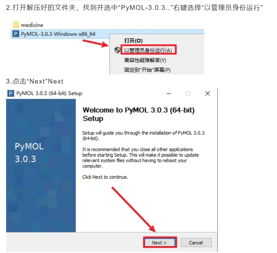Screen dimensions: 277x253
Task: Click the step 3 "点击 Next" instruction text
Action: pyautogui.click(x=35, y=81)
